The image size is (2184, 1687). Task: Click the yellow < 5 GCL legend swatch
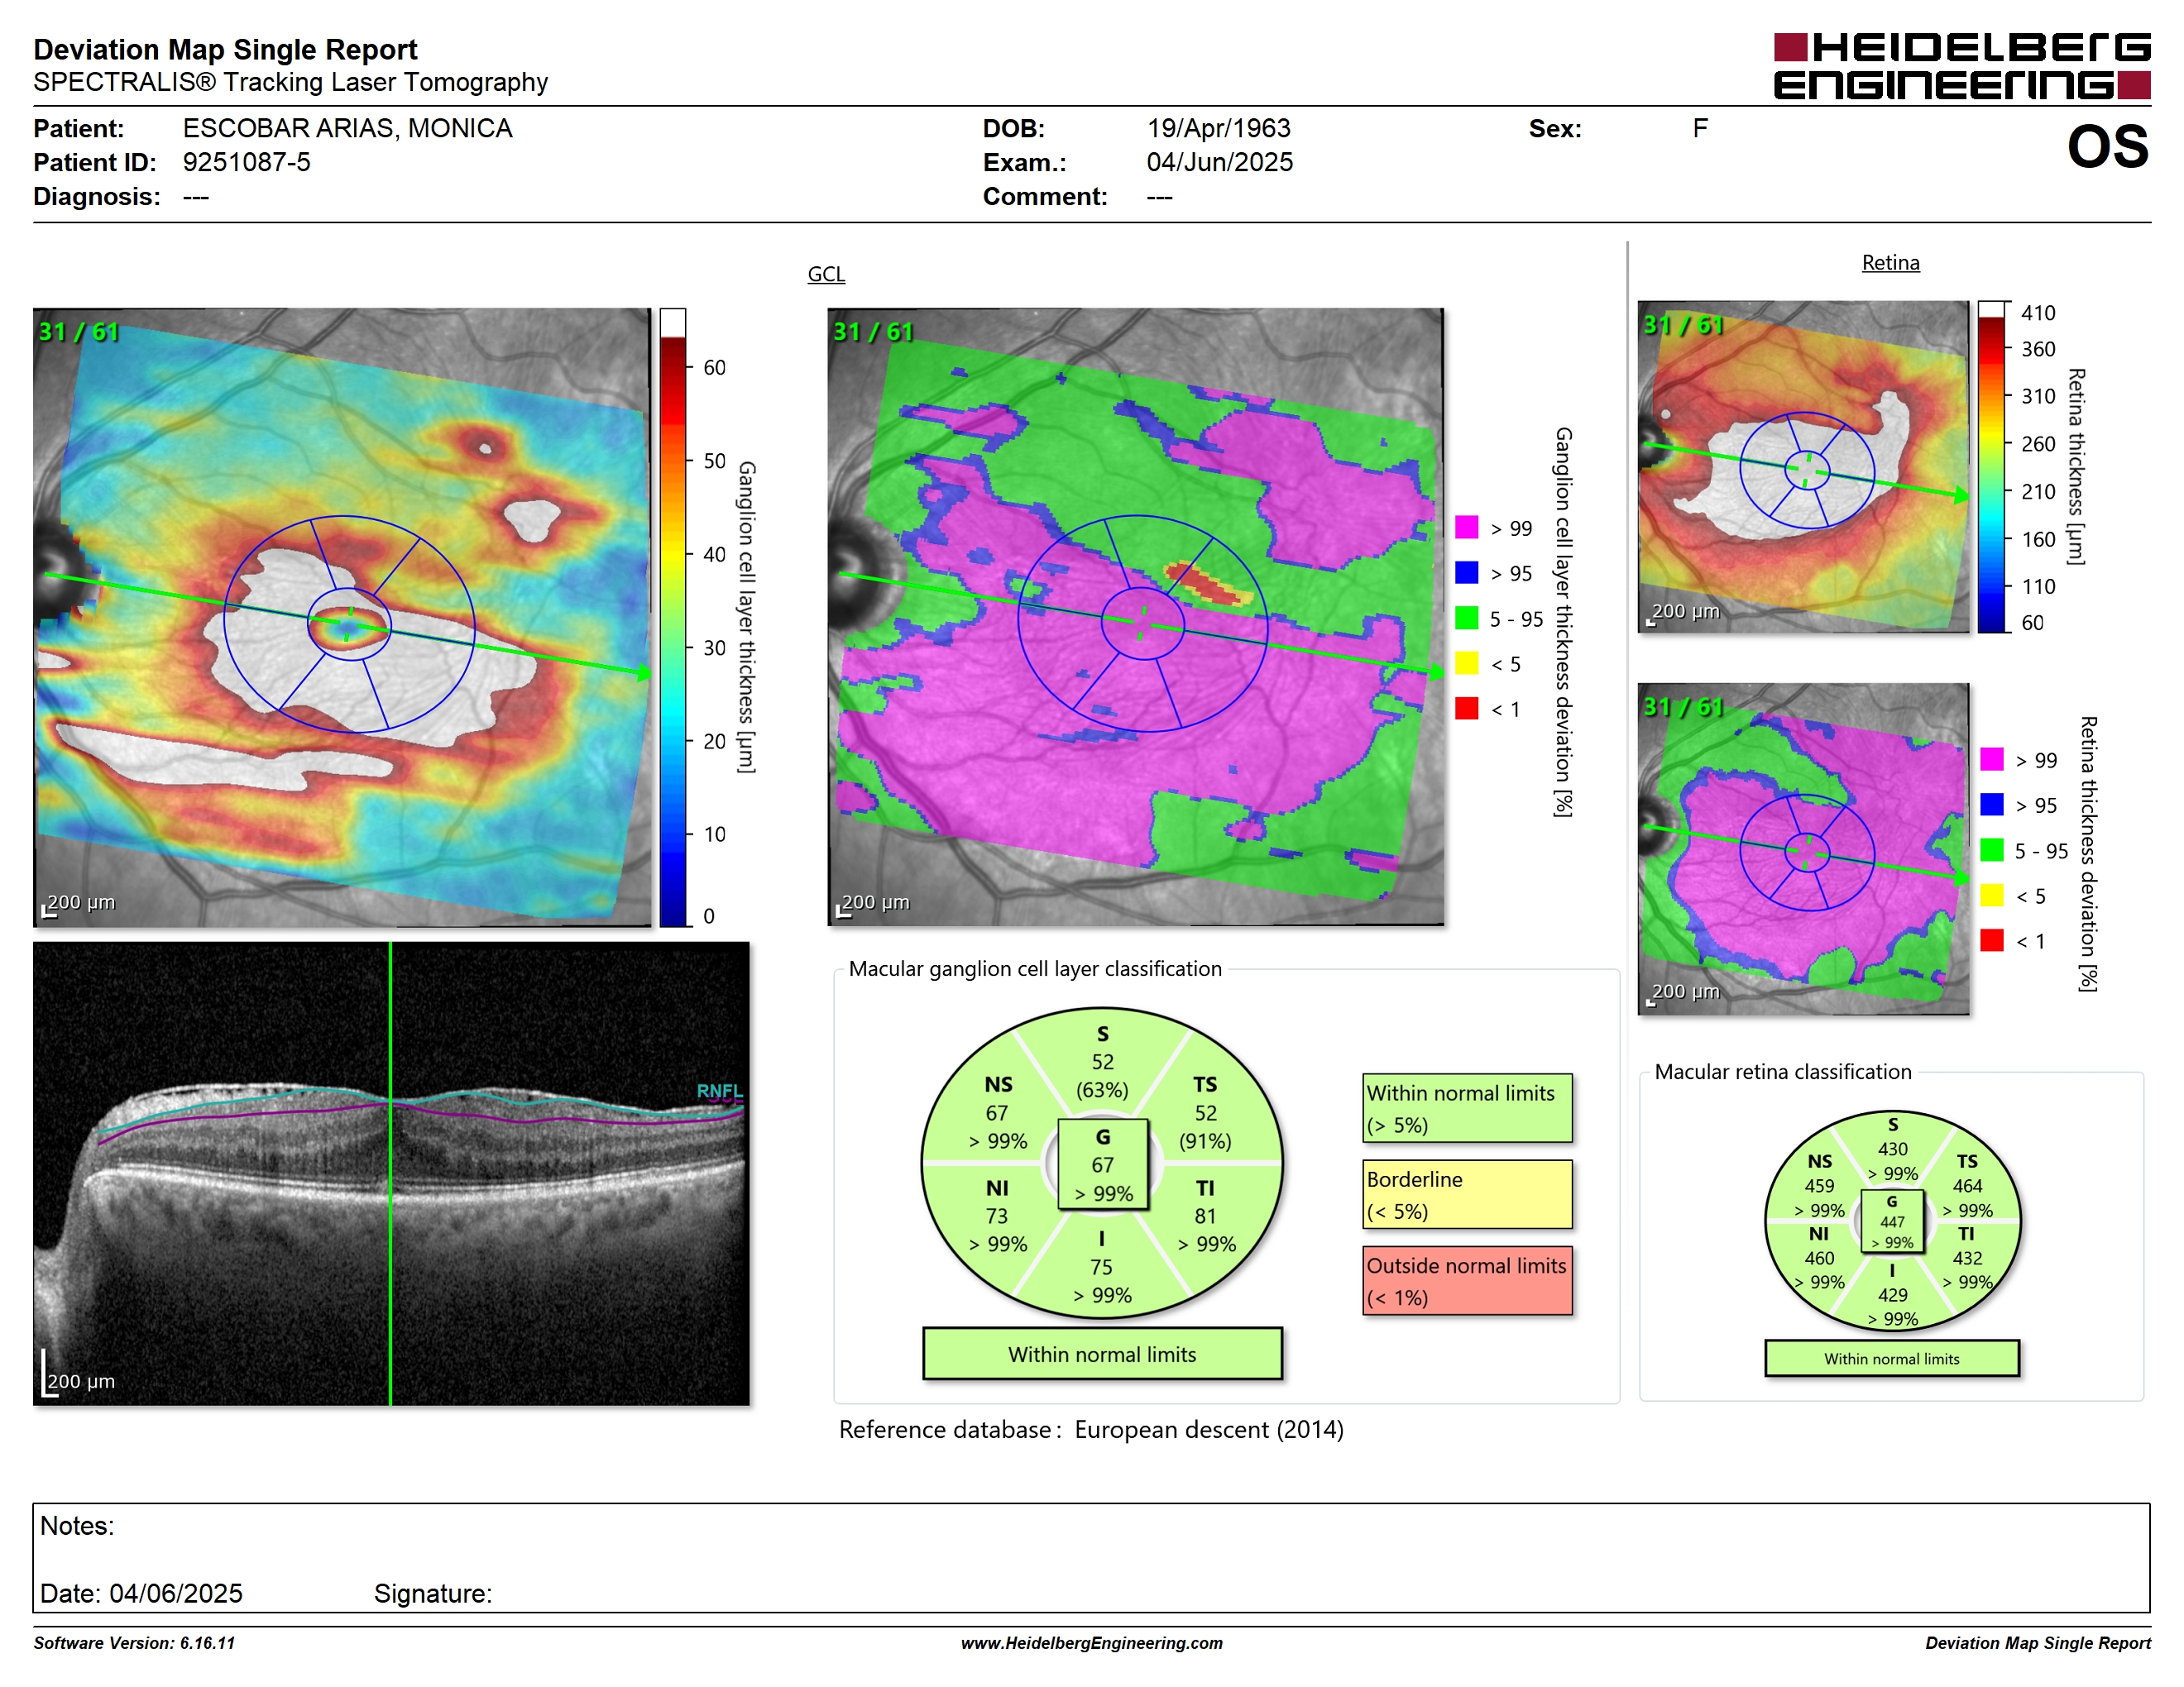point(1466,662)
